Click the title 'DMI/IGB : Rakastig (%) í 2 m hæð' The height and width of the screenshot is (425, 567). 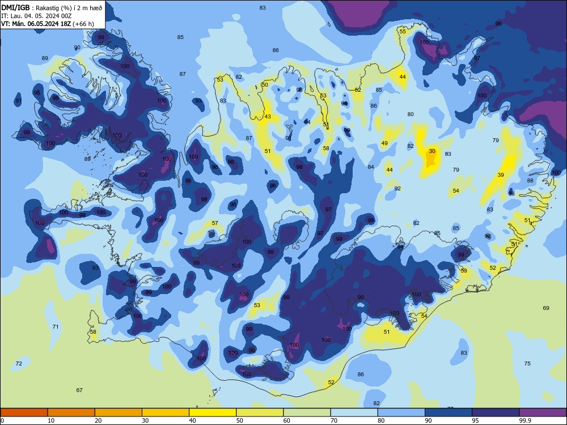pyautogui.click(x=52, y=7)
